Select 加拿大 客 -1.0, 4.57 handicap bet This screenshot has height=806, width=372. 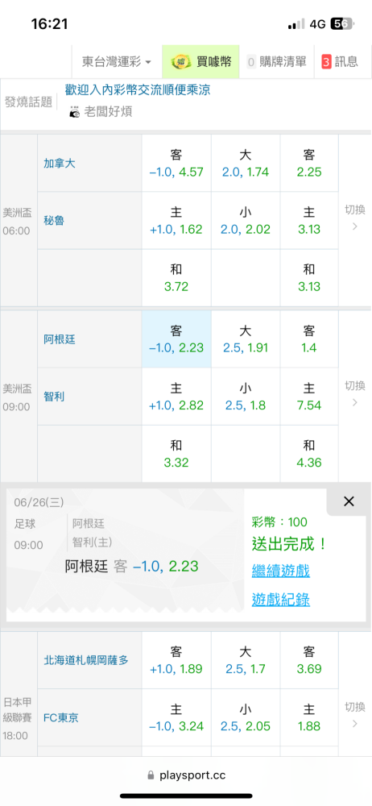click(x=176, y=163)
